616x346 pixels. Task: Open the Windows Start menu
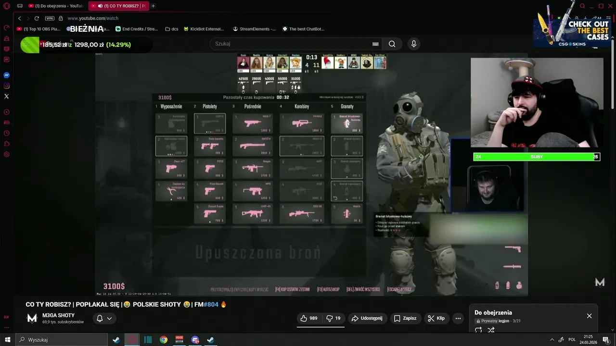[x=7, y=340]
